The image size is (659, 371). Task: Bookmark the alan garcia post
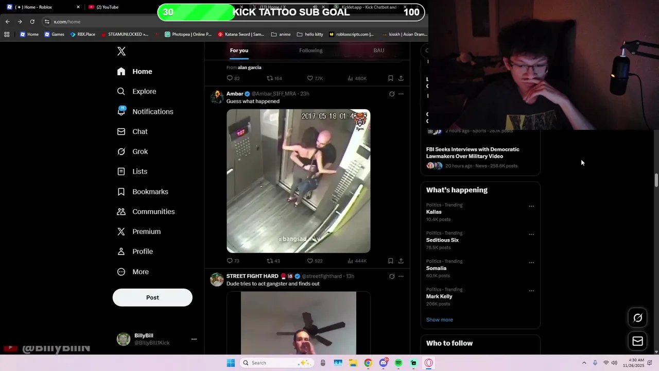[391, 78]
